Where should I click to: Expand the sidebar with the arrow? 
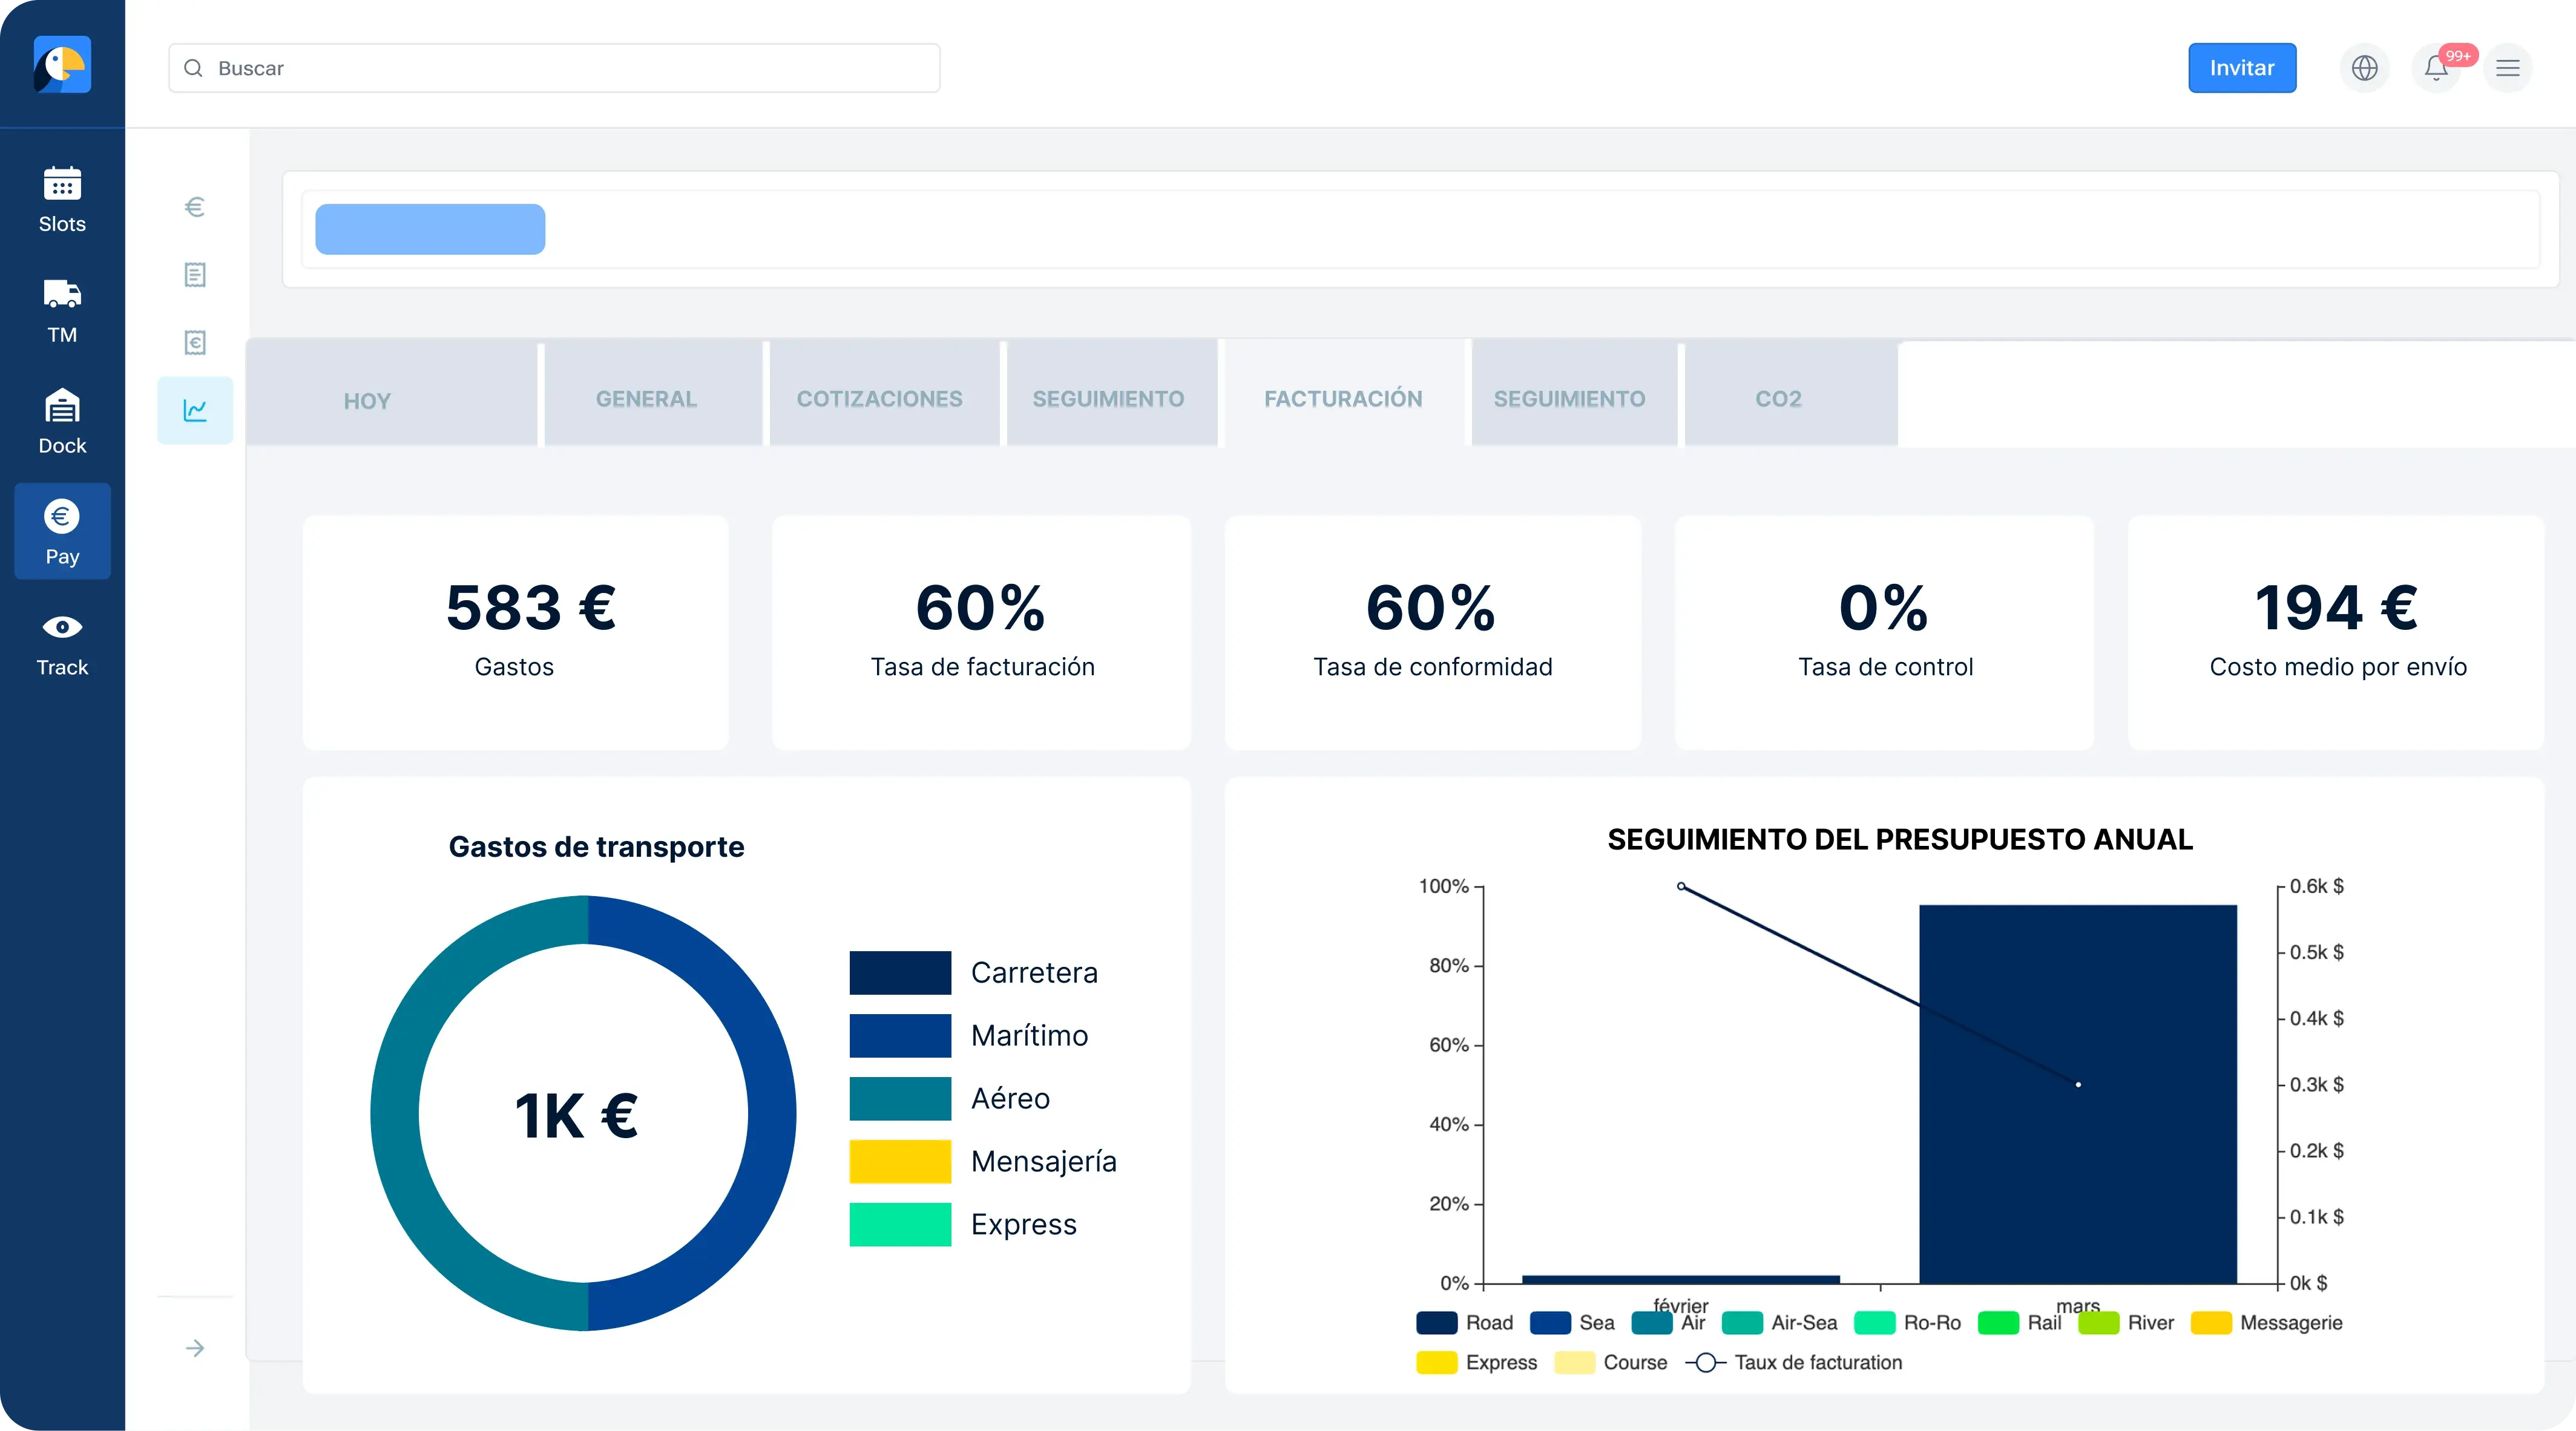(195, 1348)
